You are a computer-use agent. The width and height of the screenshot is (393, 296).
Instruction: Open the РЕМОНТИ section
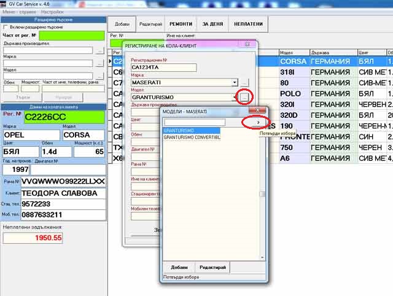coord(181,24)
